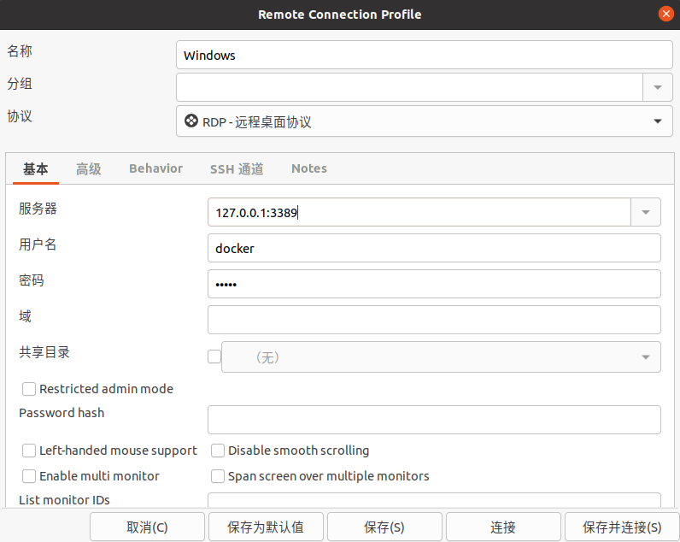Click 保存并连接(S) save and connect
This screenshot has width=680, height=542.
622,527
